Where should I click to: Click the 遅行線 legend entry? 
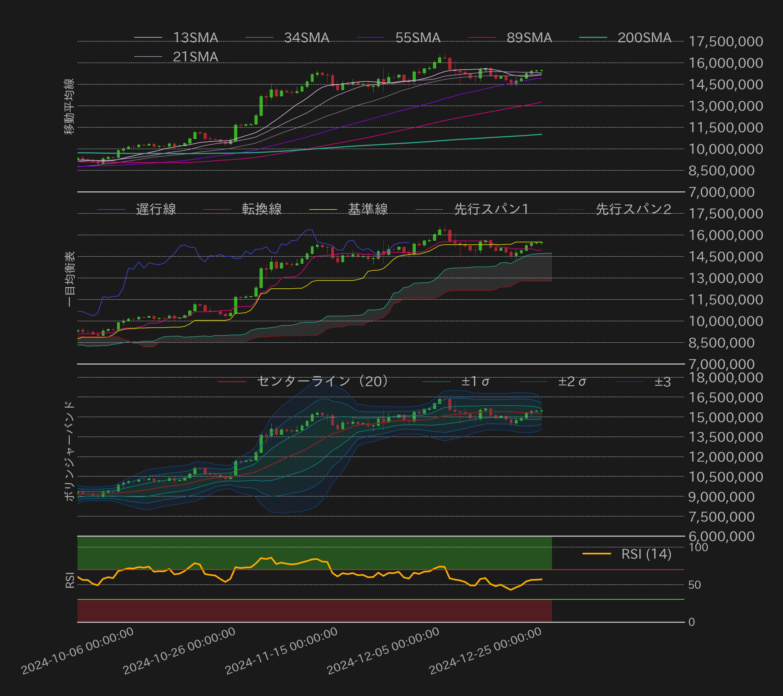155,209
